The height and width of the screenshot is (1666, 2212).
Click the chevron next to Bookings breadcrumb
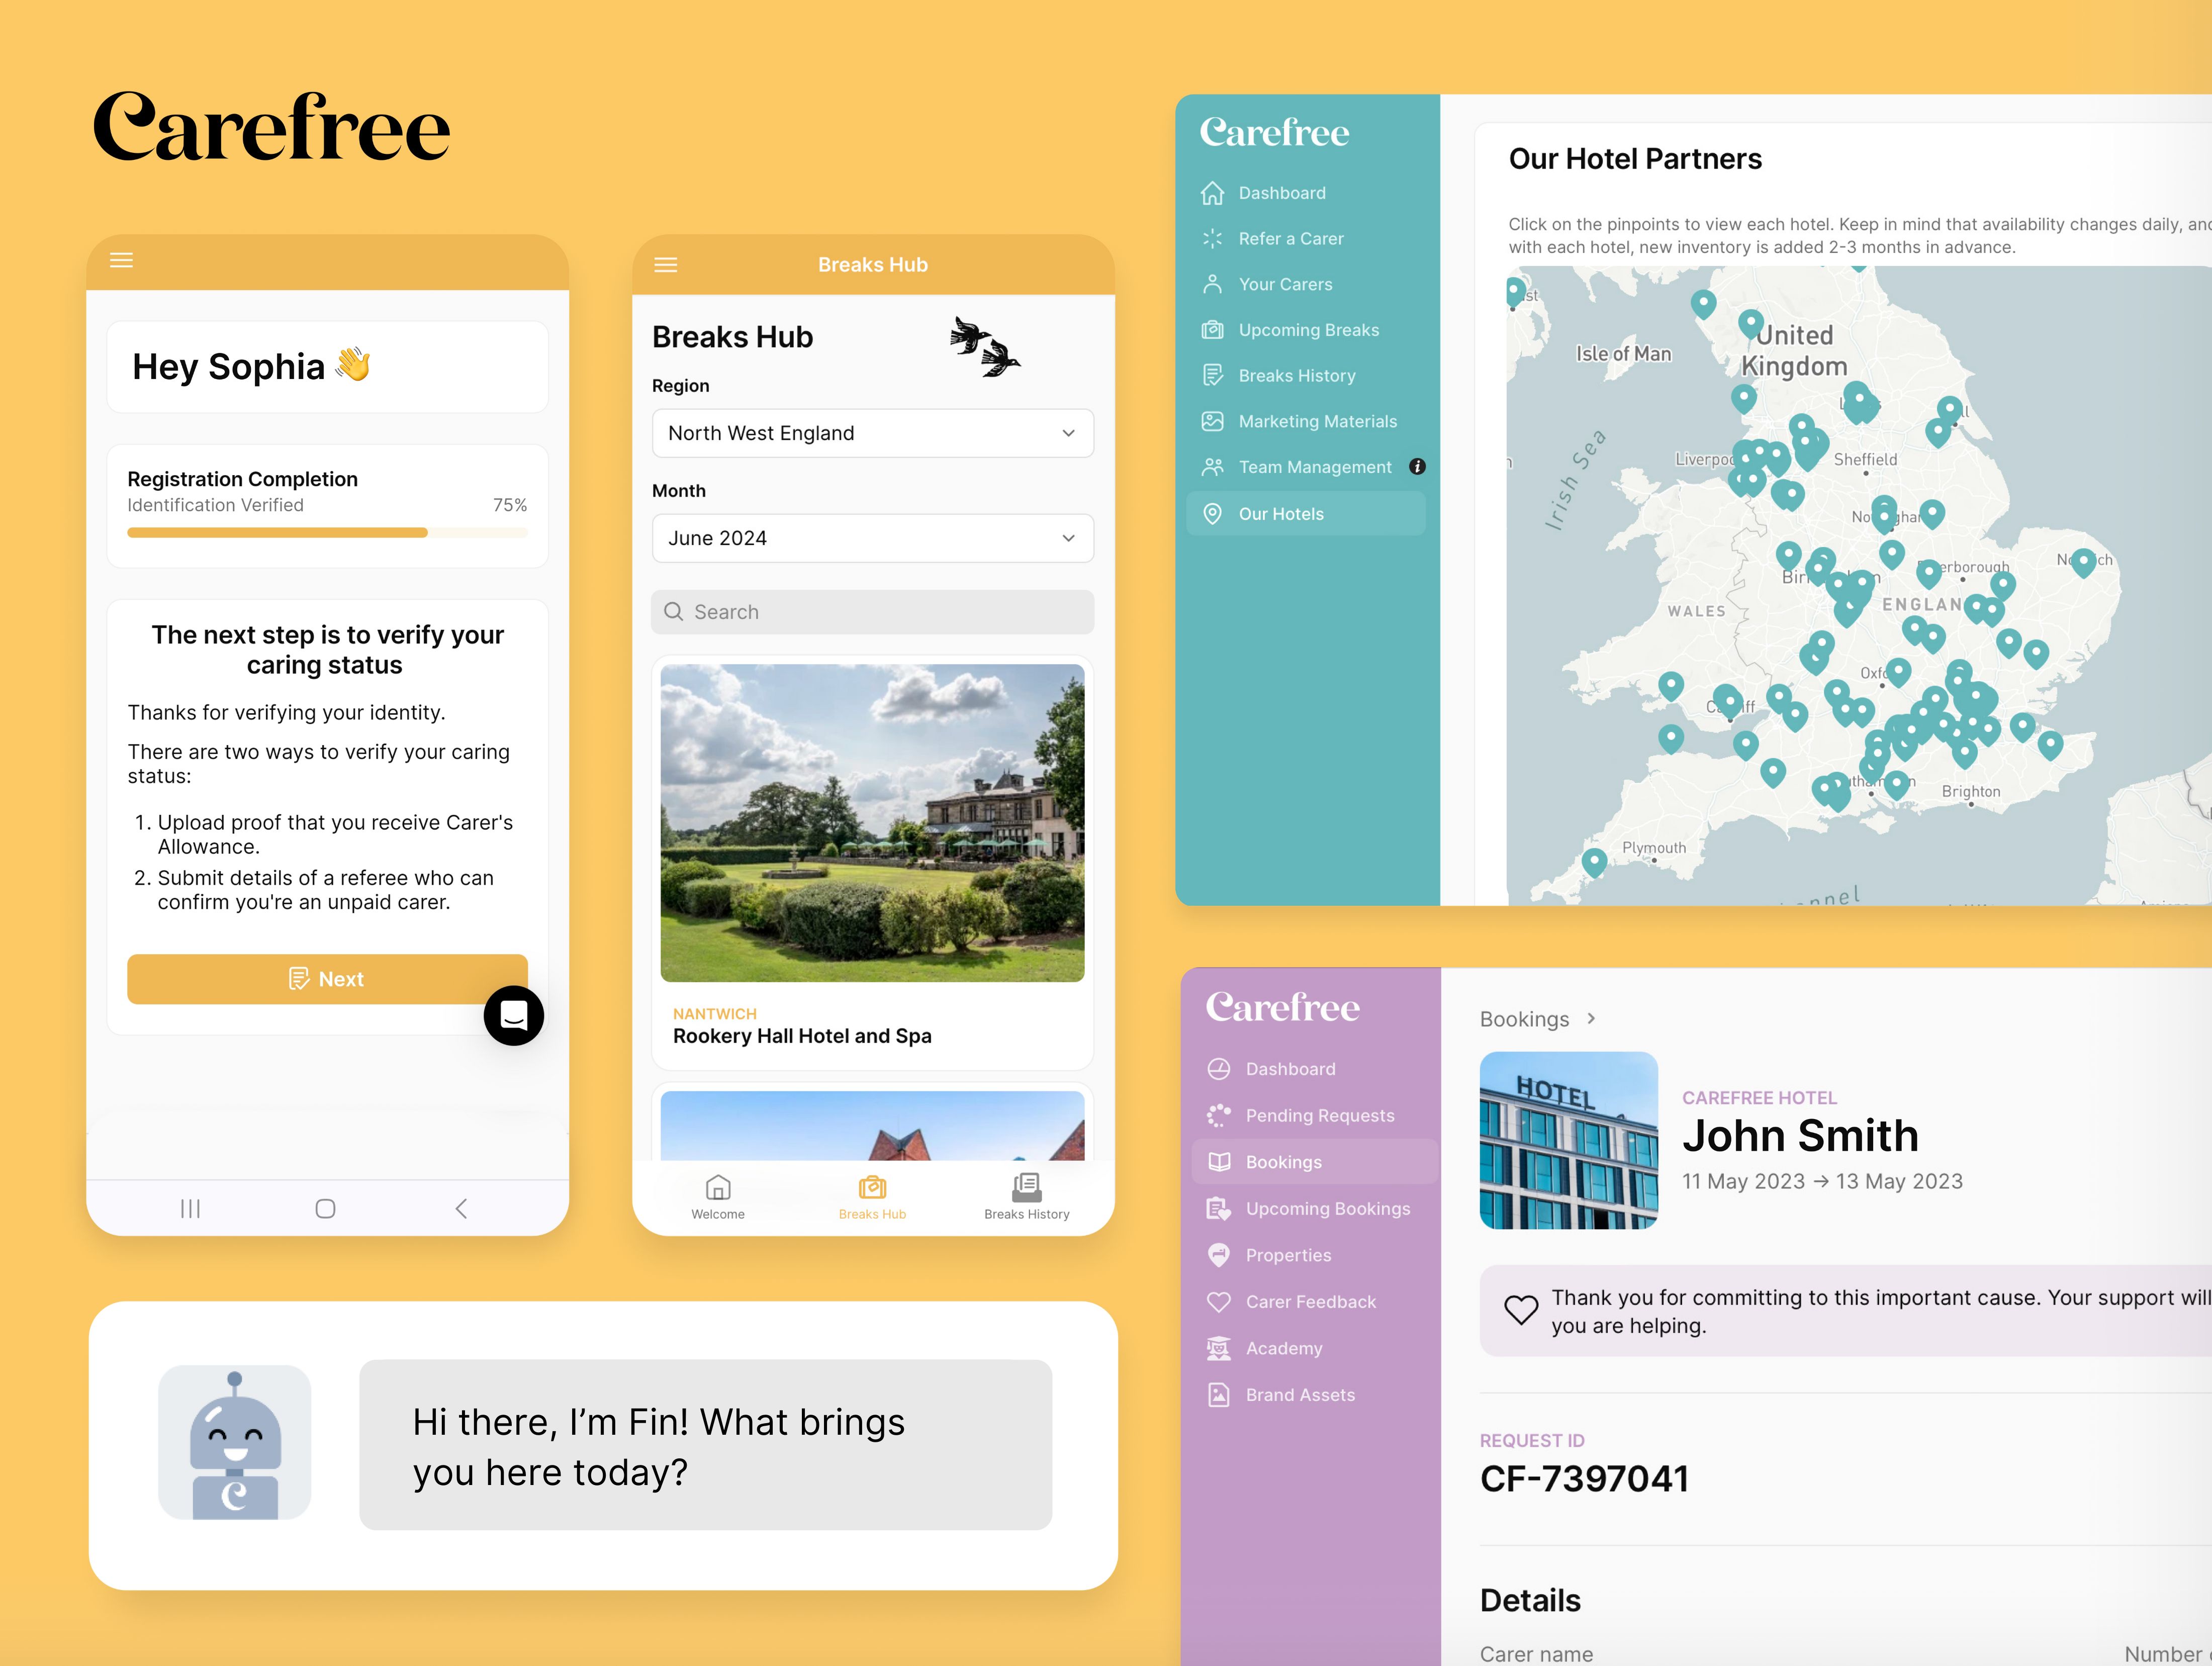pyautogui.click(x=1591, y=1019)
